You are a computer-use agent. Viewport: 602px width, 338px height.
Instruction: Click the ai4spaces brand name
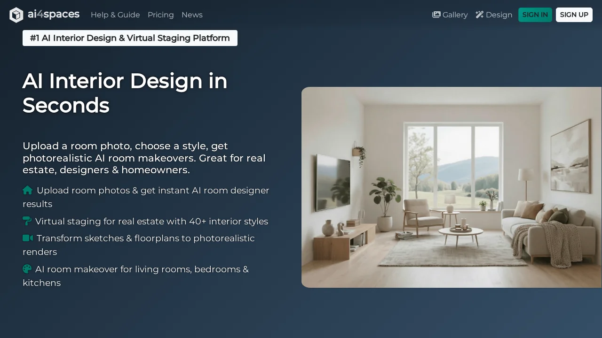coord(54,14)
